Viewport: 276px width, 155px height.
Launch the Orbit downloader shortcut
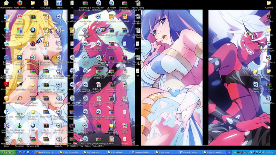(33, 127)
